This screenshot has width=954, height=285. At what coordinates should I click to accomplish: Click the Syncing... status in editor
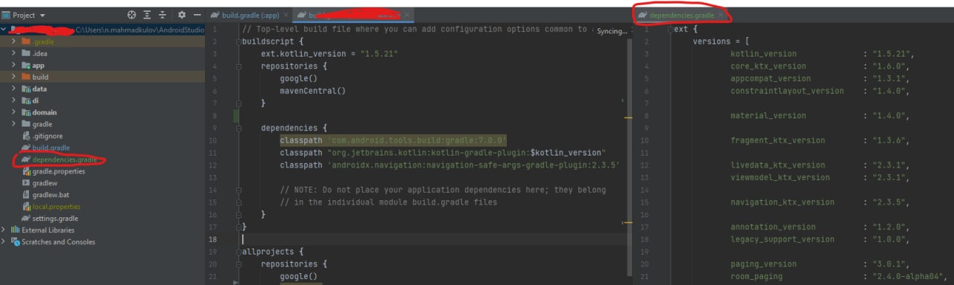611,32
